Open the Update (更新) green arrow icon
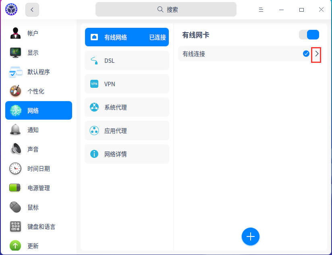Viewport: 332px width, 255px height. pyautogui.click(x=15, y=246)
